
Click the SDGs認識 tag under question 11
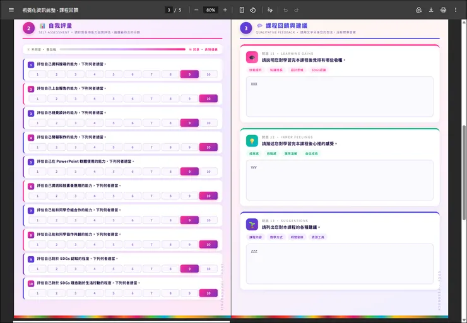point(319,70)
